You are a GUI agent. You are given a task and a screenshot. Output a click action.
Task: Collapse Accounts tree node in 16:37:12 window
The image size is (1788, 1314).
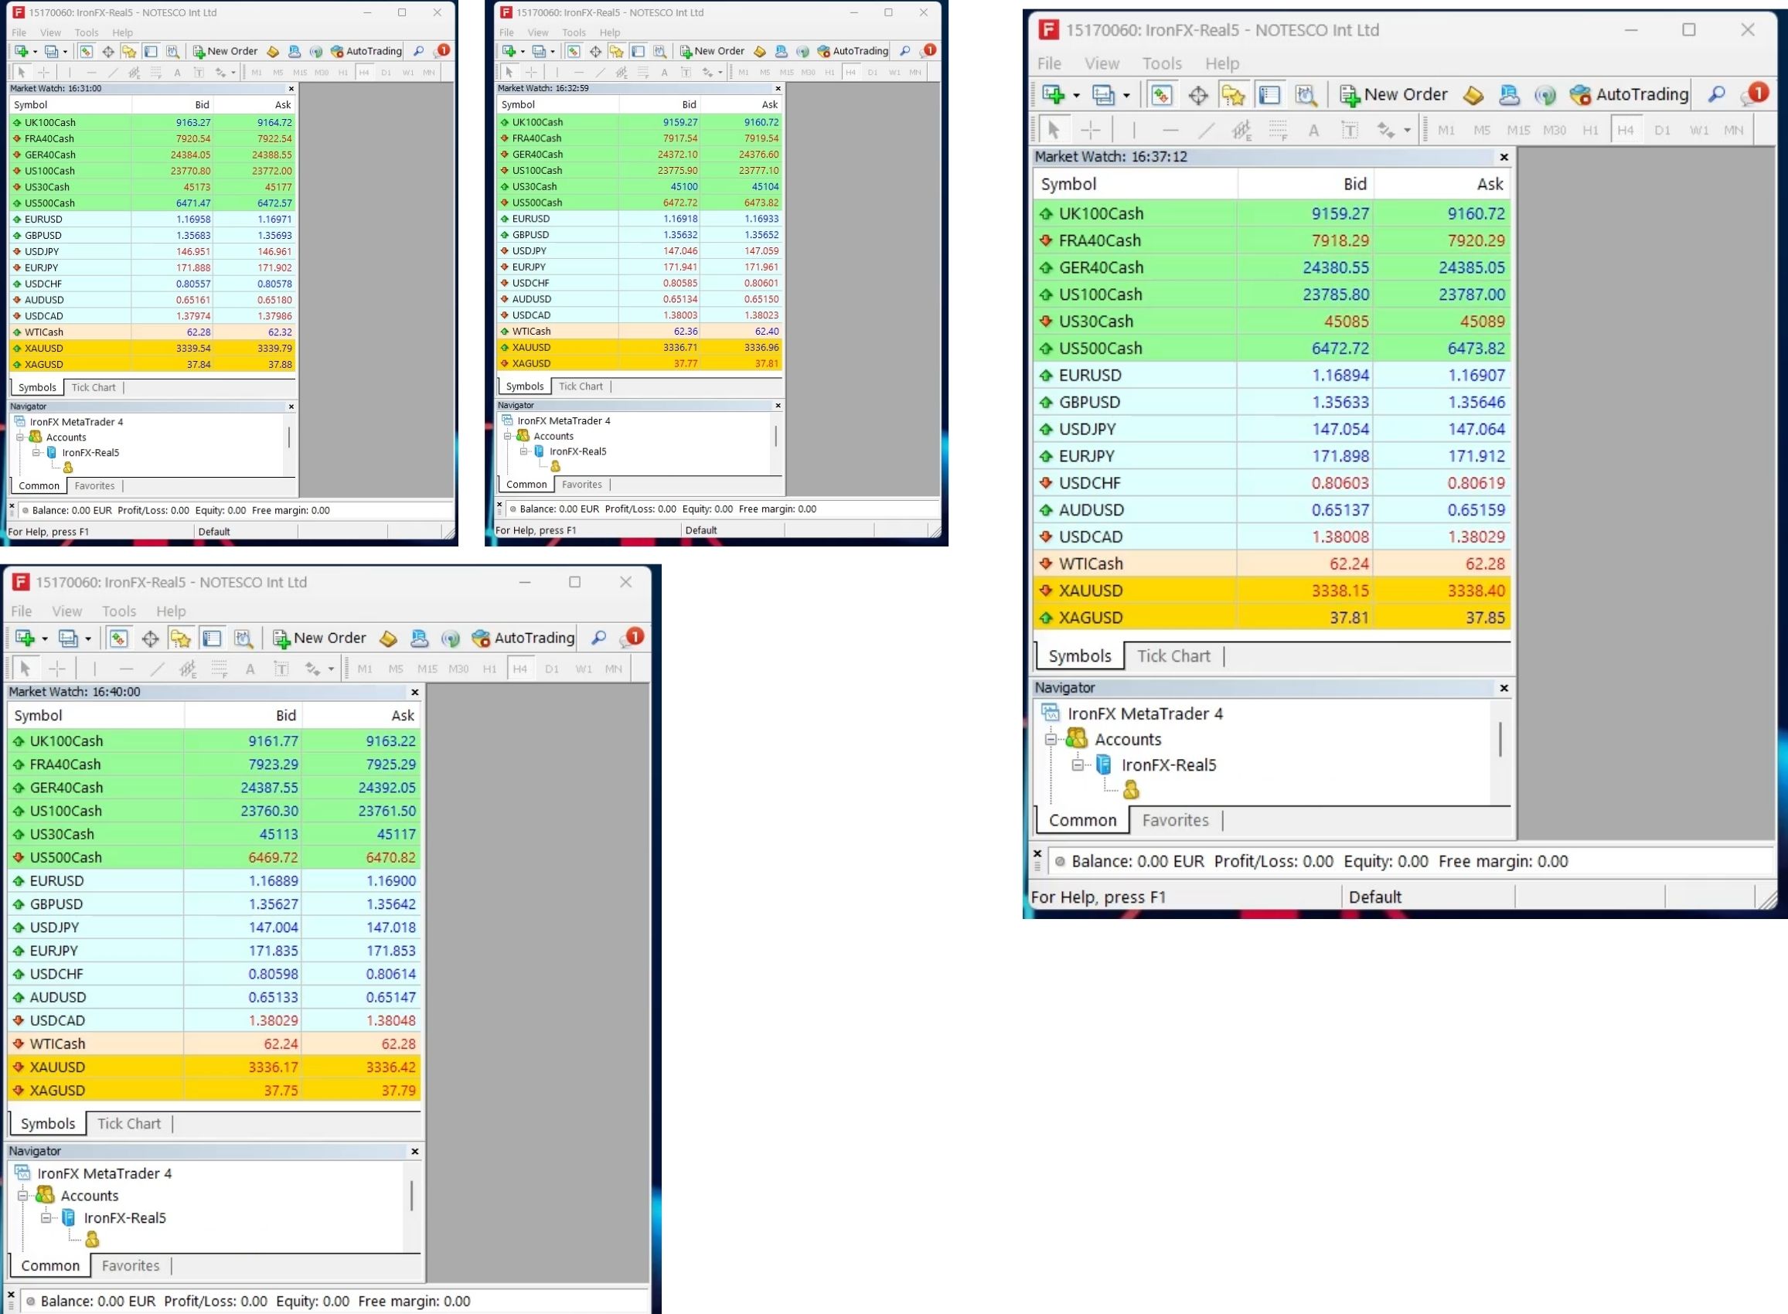[x=1051, y=739]
